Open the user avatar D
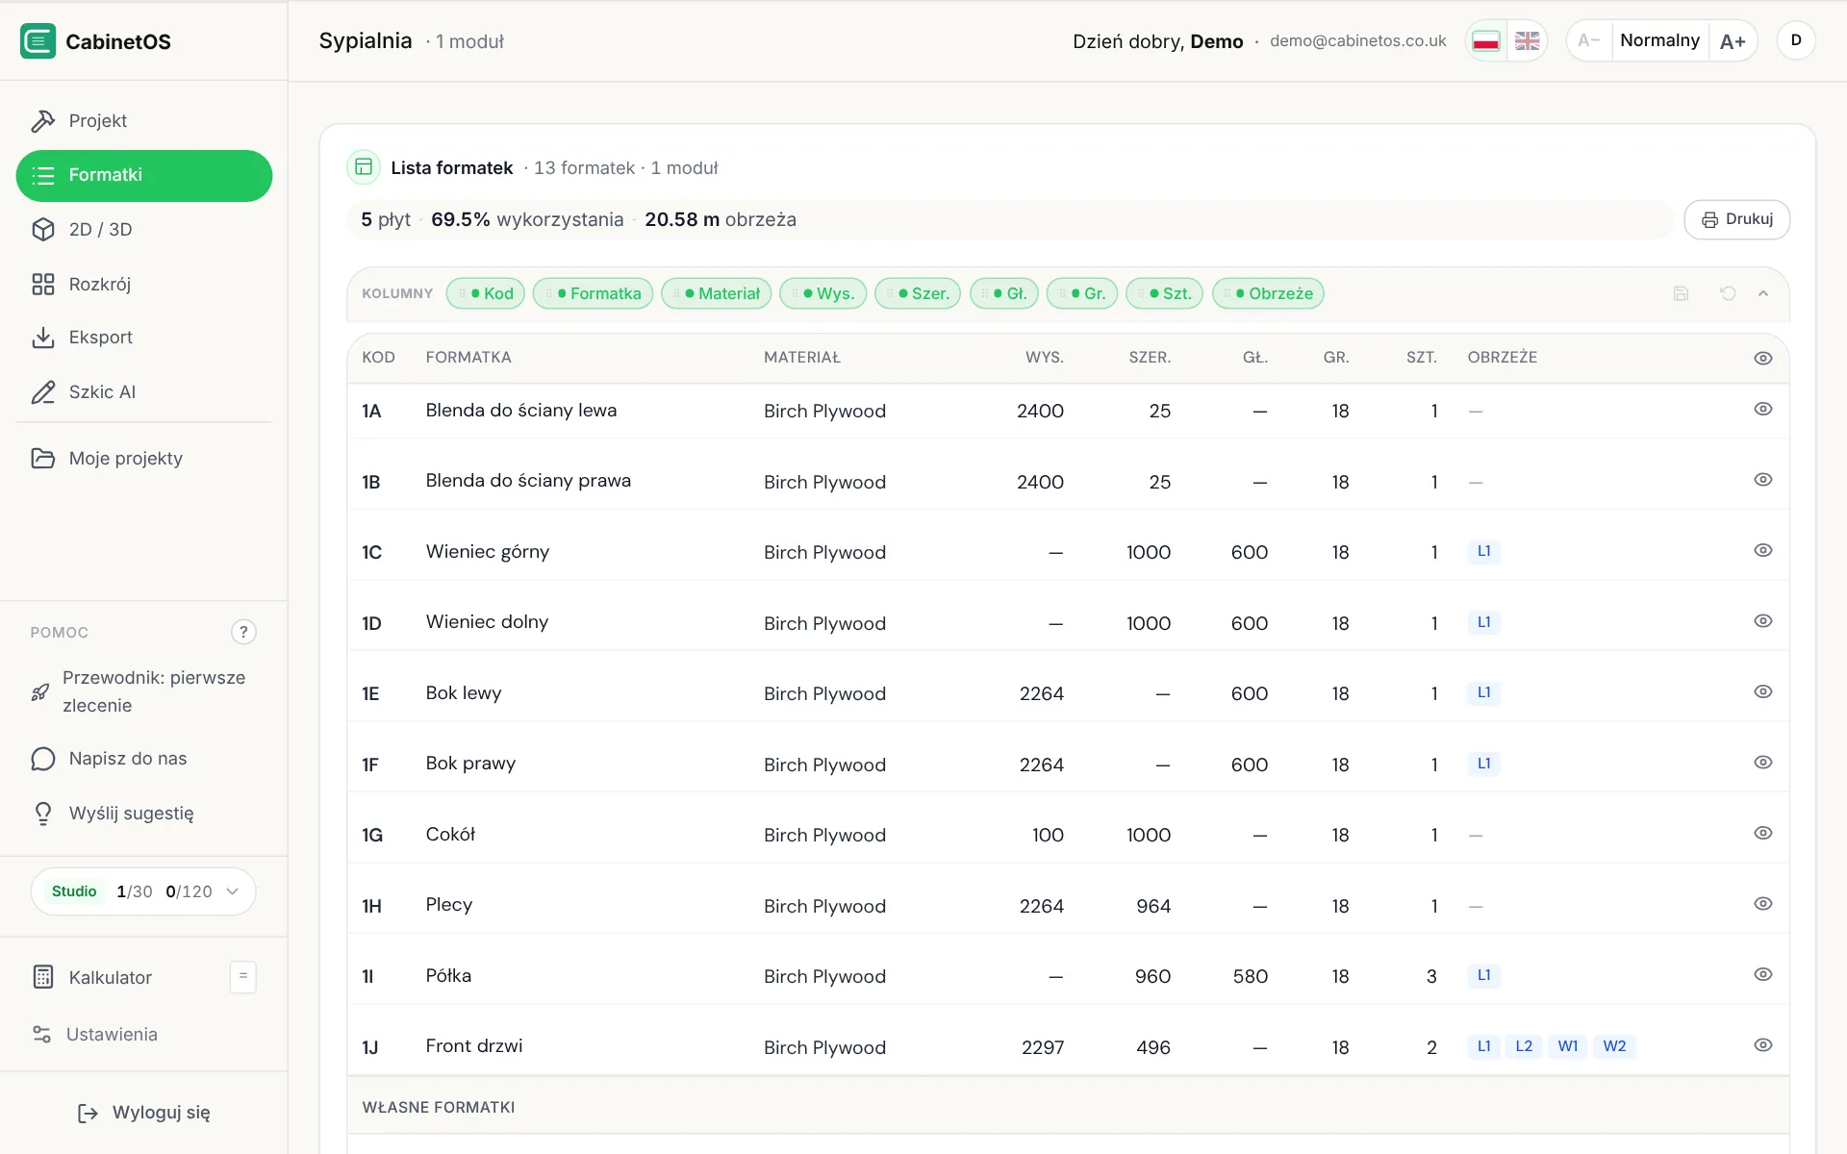This screenshot has width=1847, height=1154. 1795,40
